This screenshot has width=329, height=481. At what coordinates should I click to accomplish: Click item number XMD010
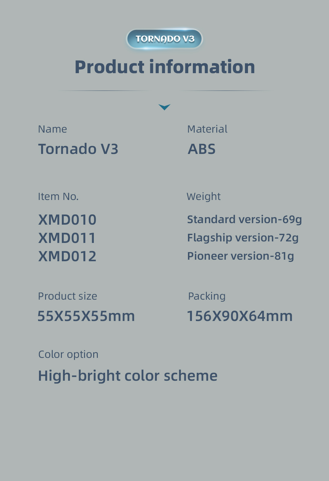coord(67,220)
